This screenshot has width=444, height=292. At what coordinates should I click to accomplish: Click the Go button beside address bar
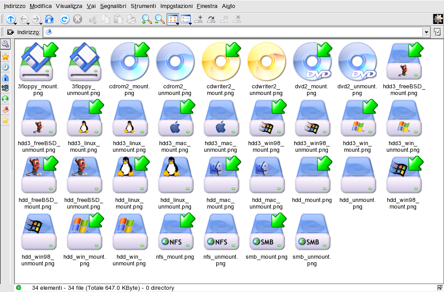tap(437, 32)
